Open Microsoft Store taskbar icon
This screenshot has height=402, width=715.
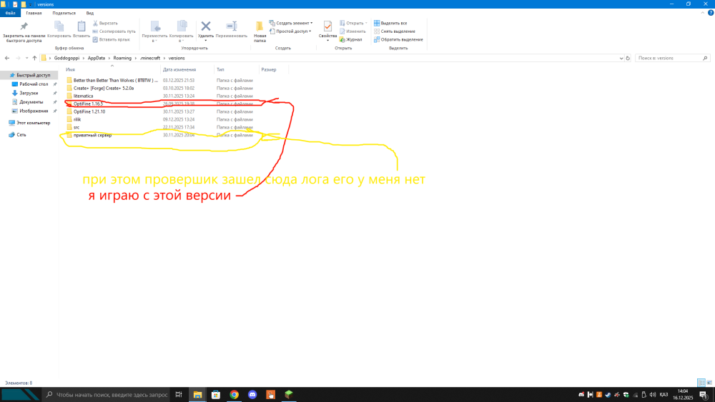tap(216, 395)
